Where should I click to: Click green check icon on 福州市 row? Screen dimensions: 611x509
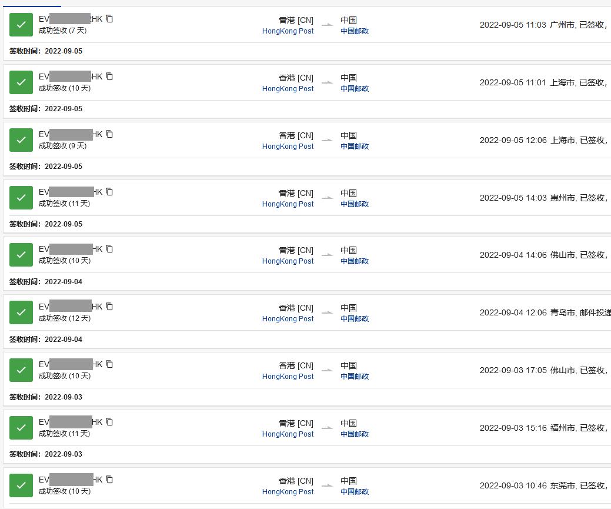pyautogui.click(x=21, y=428)
